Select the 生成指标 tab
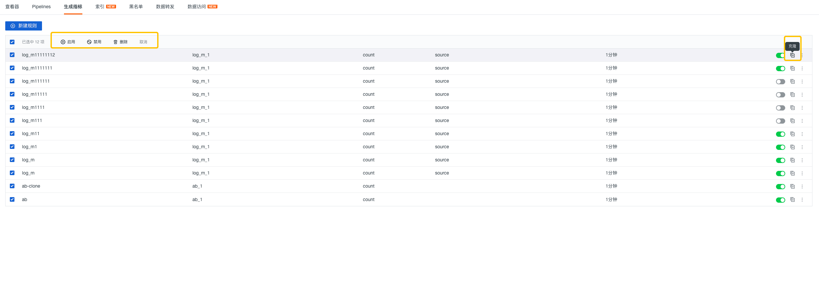The image size is (819, 286). pos(73,7)
